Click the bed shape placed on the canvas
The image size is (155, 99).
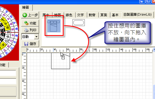[61, 61]
